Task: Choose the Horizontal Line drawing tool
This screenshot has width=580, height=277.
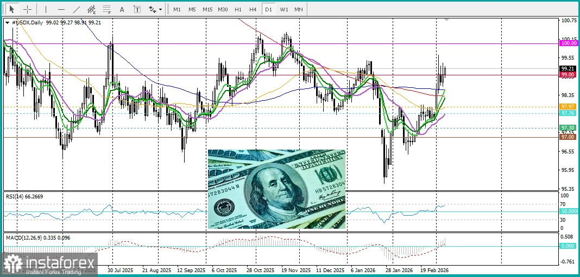Action: [x=61, y=9]
